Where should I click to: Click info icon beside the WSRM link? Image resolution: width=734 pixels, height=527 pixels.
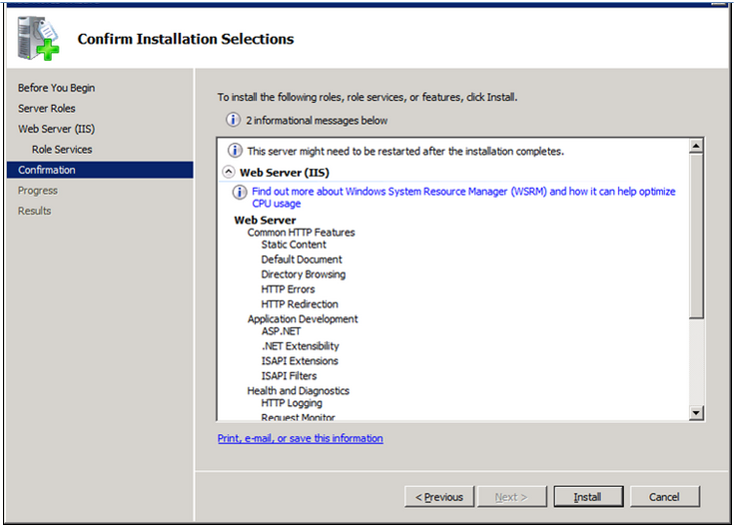click(x=241, y=192)
